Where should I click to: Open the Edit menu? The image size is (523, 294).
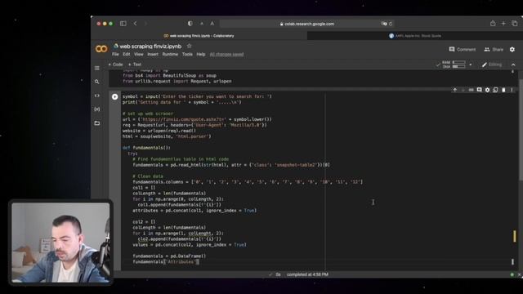pyautogui.click(x=127, y=55)
